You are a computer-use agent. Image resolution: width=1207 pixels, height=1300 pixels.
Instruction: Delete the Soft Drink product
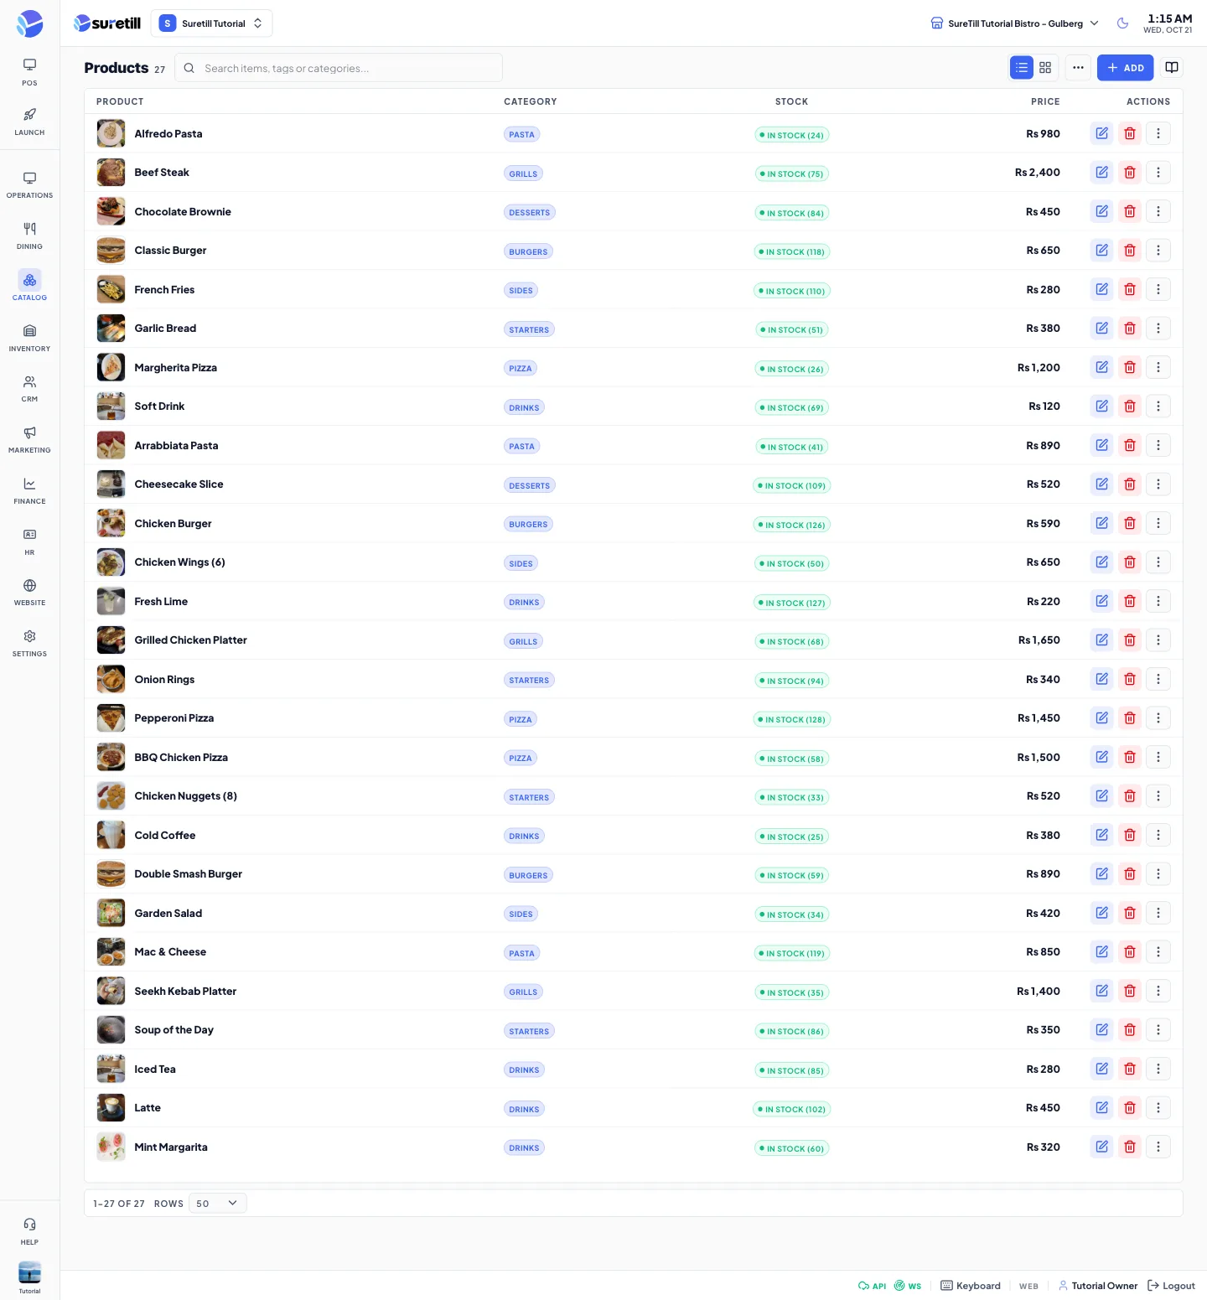tap(1130, 407)
